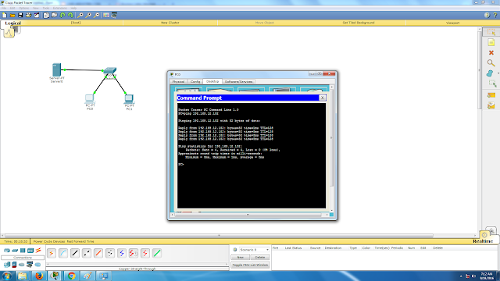This screenshot has height=281, width=500.
Task: Select Switches device category
Action: pos(15,251)
